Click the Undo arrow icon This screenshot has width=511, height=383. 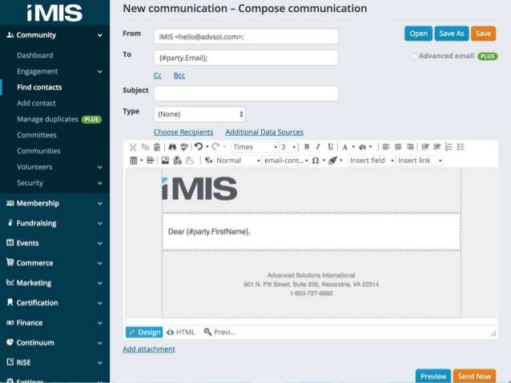pos(199,147)
